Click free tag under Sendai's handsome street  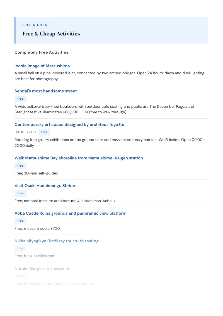20,99
